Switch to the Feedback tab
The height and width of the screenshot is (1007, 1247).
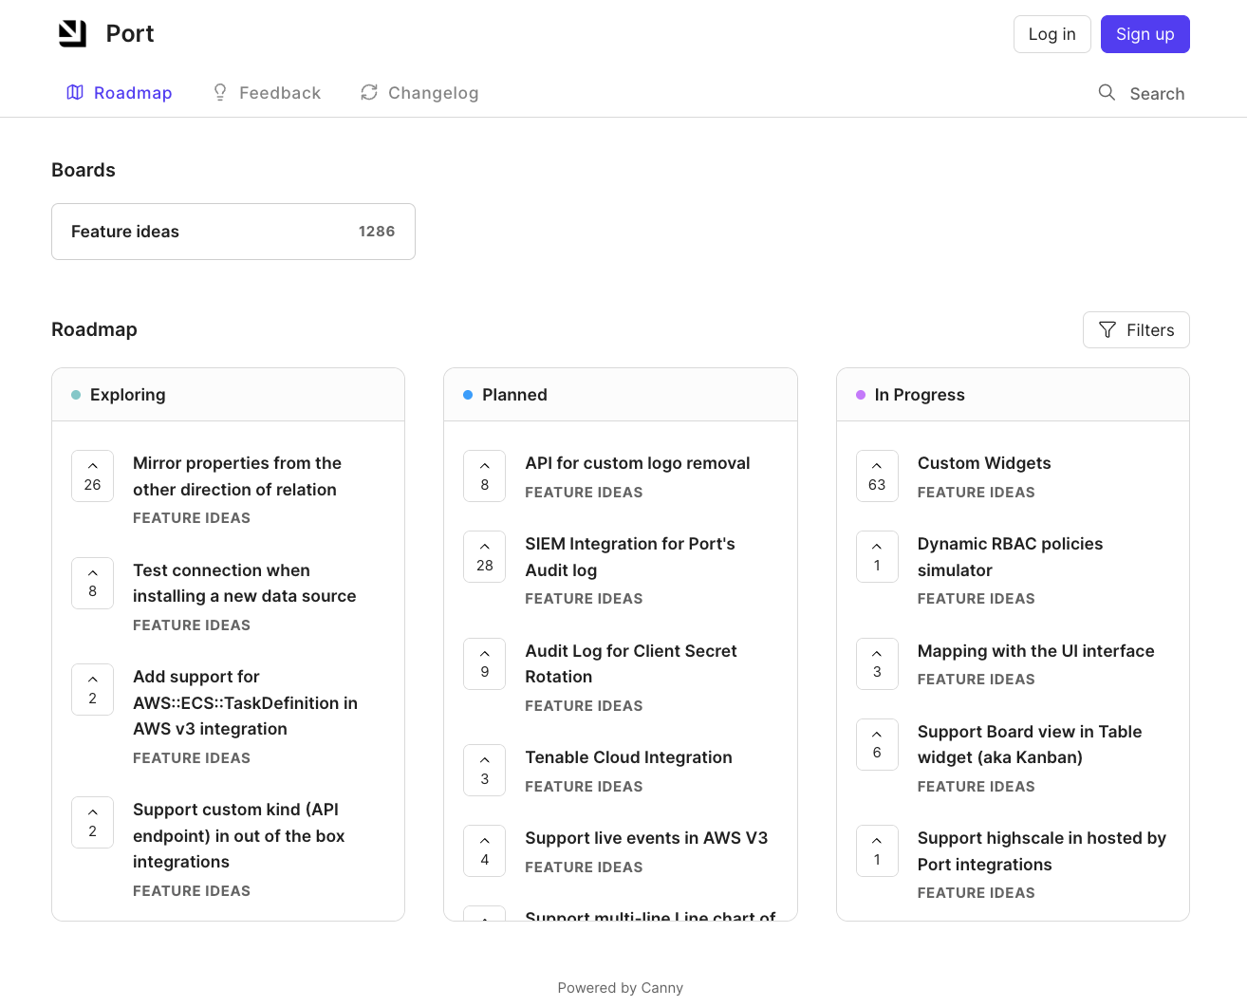[x=267, y=93]
